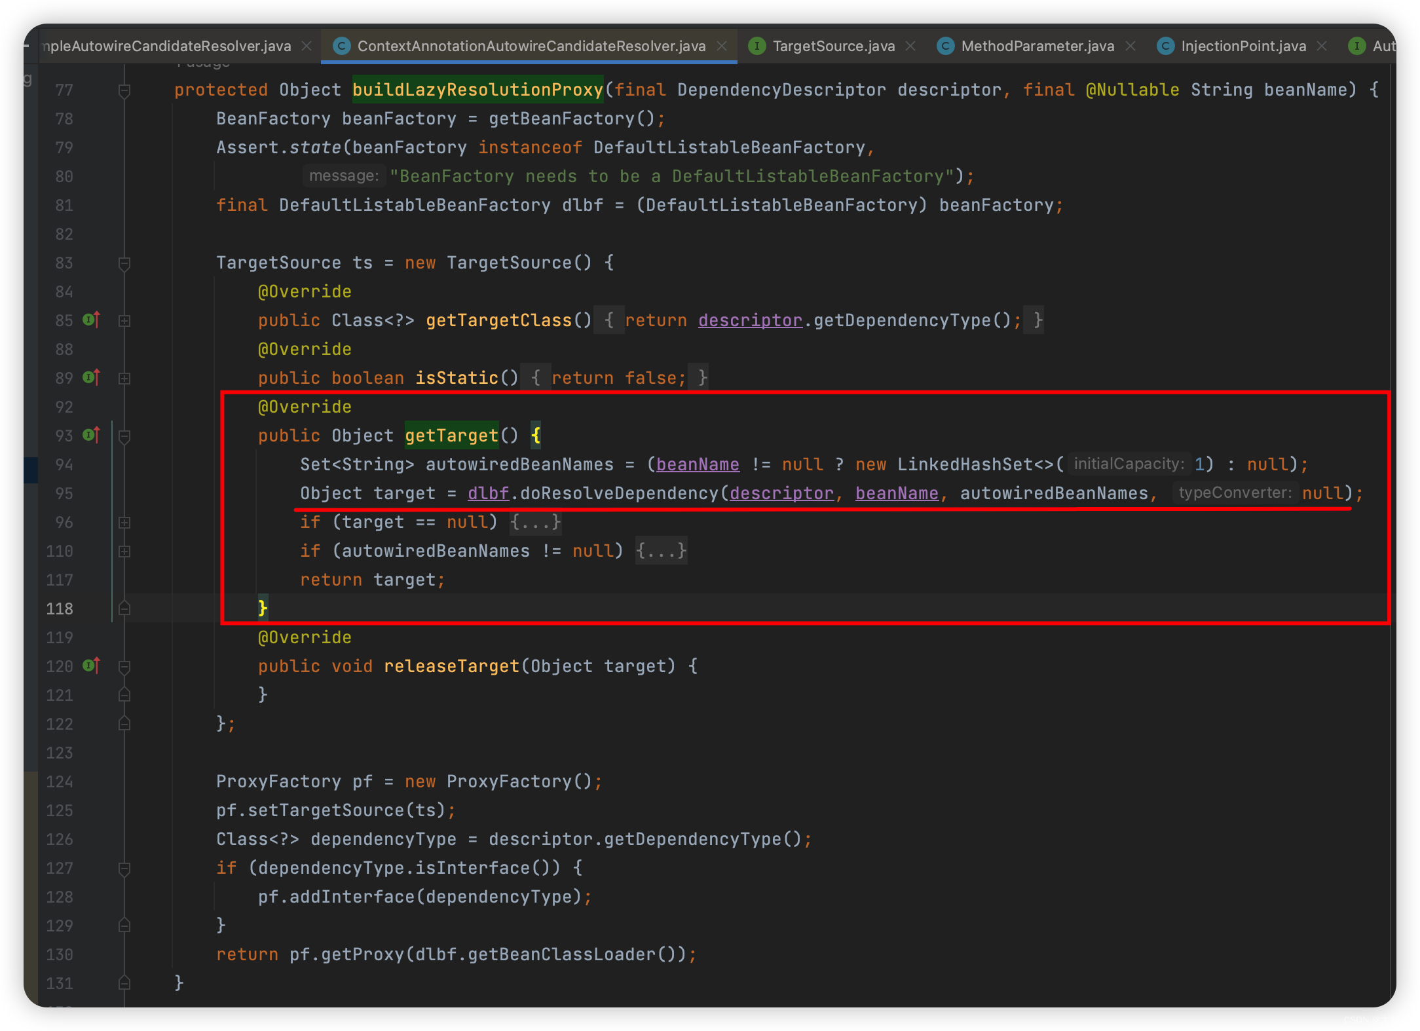Click the descriptor reference in getTargetClass
Screen dimensions: 1420x1031
pos(750,320)
